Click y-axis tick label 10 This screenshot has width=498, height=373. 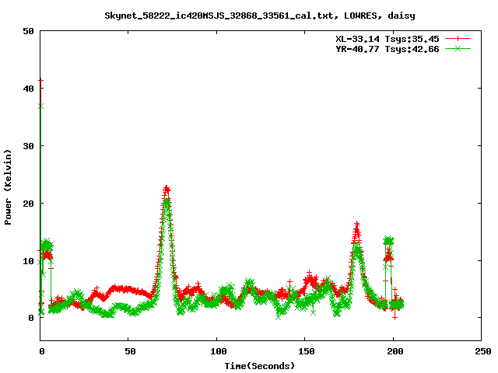pos(28,261)
